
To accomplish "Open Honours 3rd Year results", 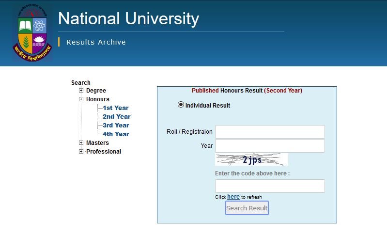I will click(116, 125).
